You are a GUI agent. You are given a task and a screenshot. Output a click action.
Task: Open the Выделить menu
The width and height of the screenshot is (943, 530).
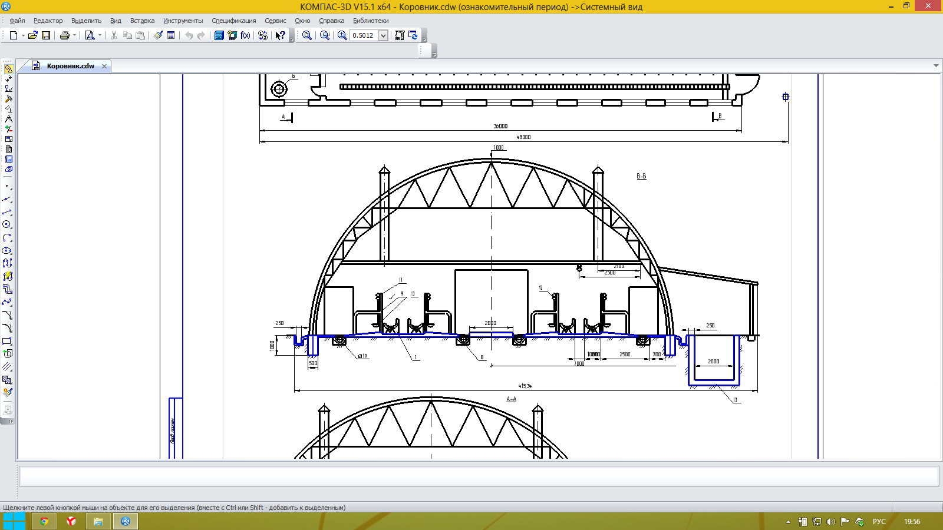click(86, 21)
